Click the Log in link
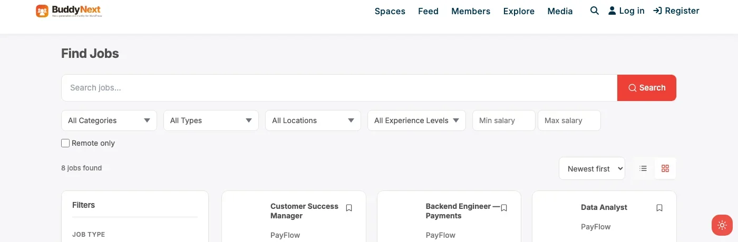Viewport: 738px width, 242px height. [626, 11]
